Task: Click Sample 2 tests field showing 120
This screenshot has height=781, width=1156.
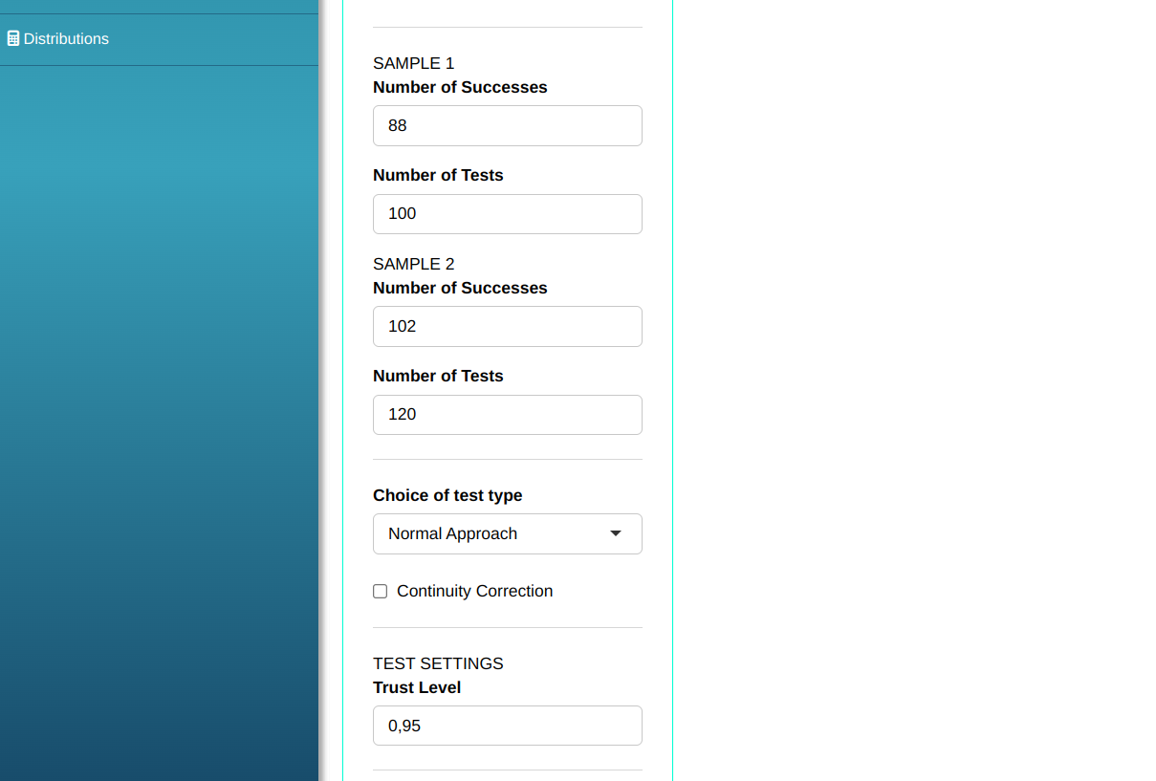Action: (x=507, y=415)
